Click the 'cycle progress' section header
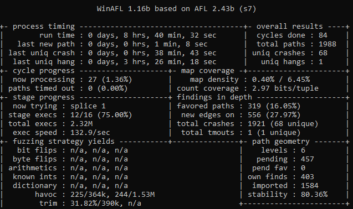This screenshot has height=209, width=353. coord(44,71)
